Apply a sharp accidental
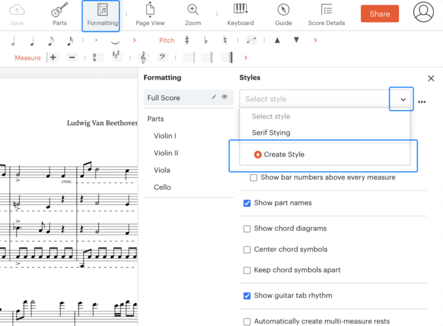The height and width of the screenshot is (326, 443). [187, 40]
